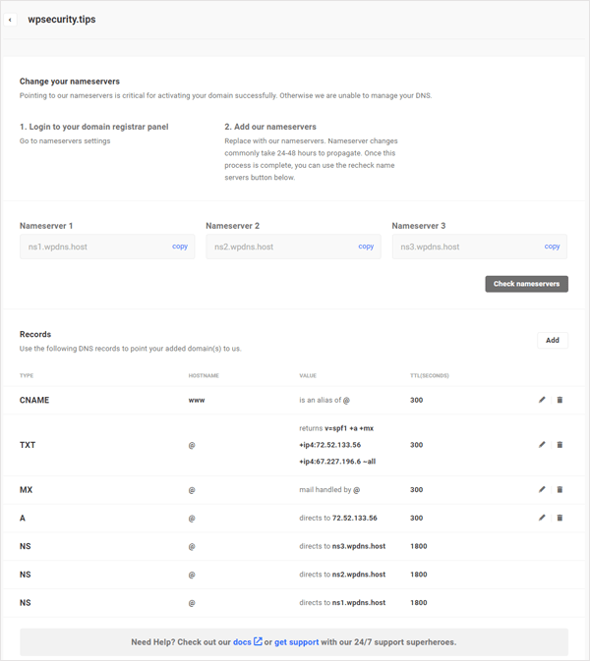The image size is (590, 661).
Task: Click the ns1.wpdns.host nameserver field
Action: tap(107, 247)
